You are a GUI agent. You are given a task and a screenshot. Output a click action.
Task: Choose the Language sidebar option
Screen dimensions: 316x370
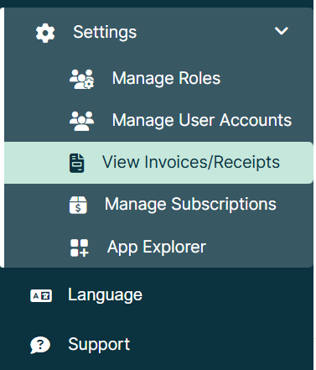tap(105, 295)
